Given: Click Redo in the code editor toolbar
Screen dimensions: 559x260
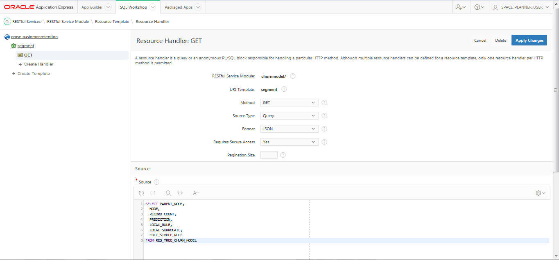Looking at the screenshot, I should coord(153,193).
